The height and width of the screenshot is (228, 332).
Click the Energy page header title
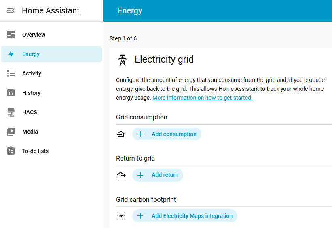point(130,11)
